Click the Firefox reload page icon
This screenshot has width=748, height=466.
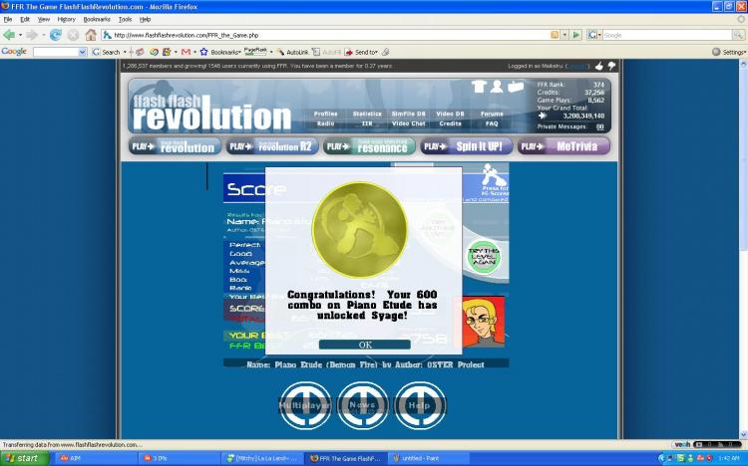56,35
